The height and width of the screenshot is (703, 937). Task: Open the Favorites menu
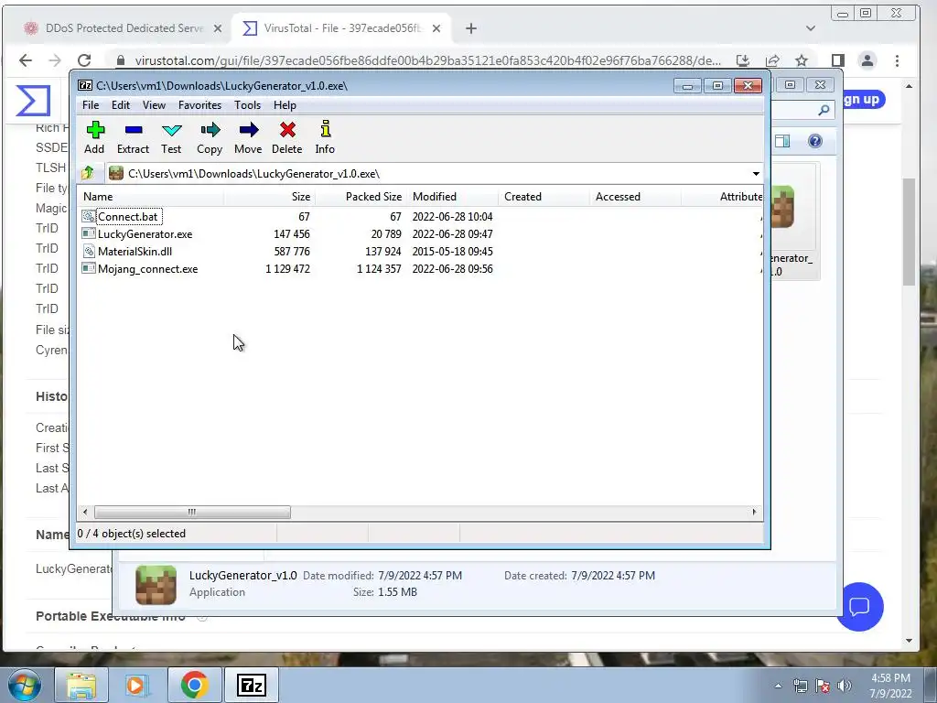pyautogui.click(x=199, y=105)
